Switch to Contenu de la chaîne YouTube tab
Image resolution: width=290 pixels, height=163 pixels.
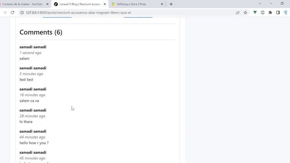[23, 4]
